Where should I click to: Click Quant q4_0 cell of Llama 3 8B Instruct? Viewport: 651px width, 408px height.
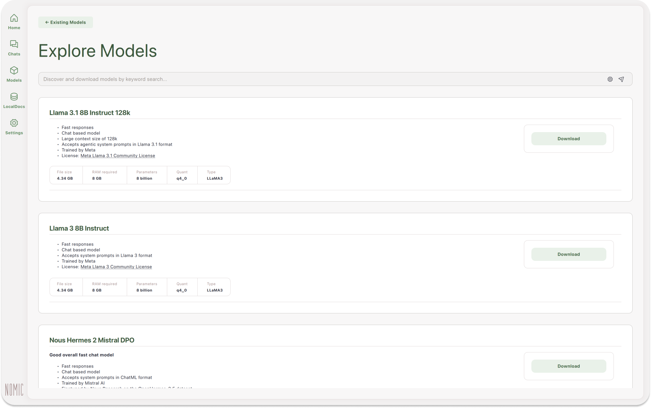point(182,287)
